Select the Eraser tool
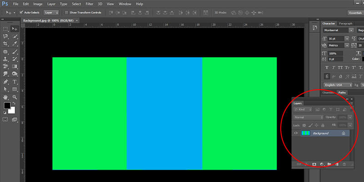 pos(5,66)
